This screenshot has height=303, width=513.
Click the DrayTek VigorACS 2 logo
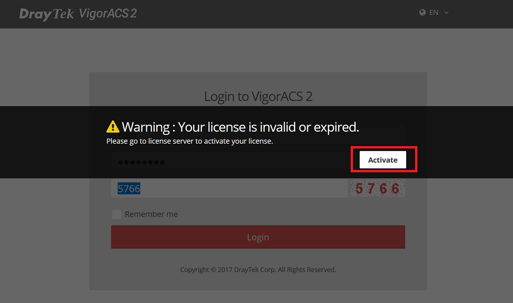pyautogui.click(x=78, y=14)
